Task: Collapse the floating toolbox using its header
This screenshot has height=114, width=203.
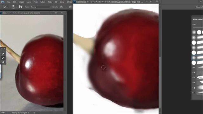Action: [x=3, y=48]
